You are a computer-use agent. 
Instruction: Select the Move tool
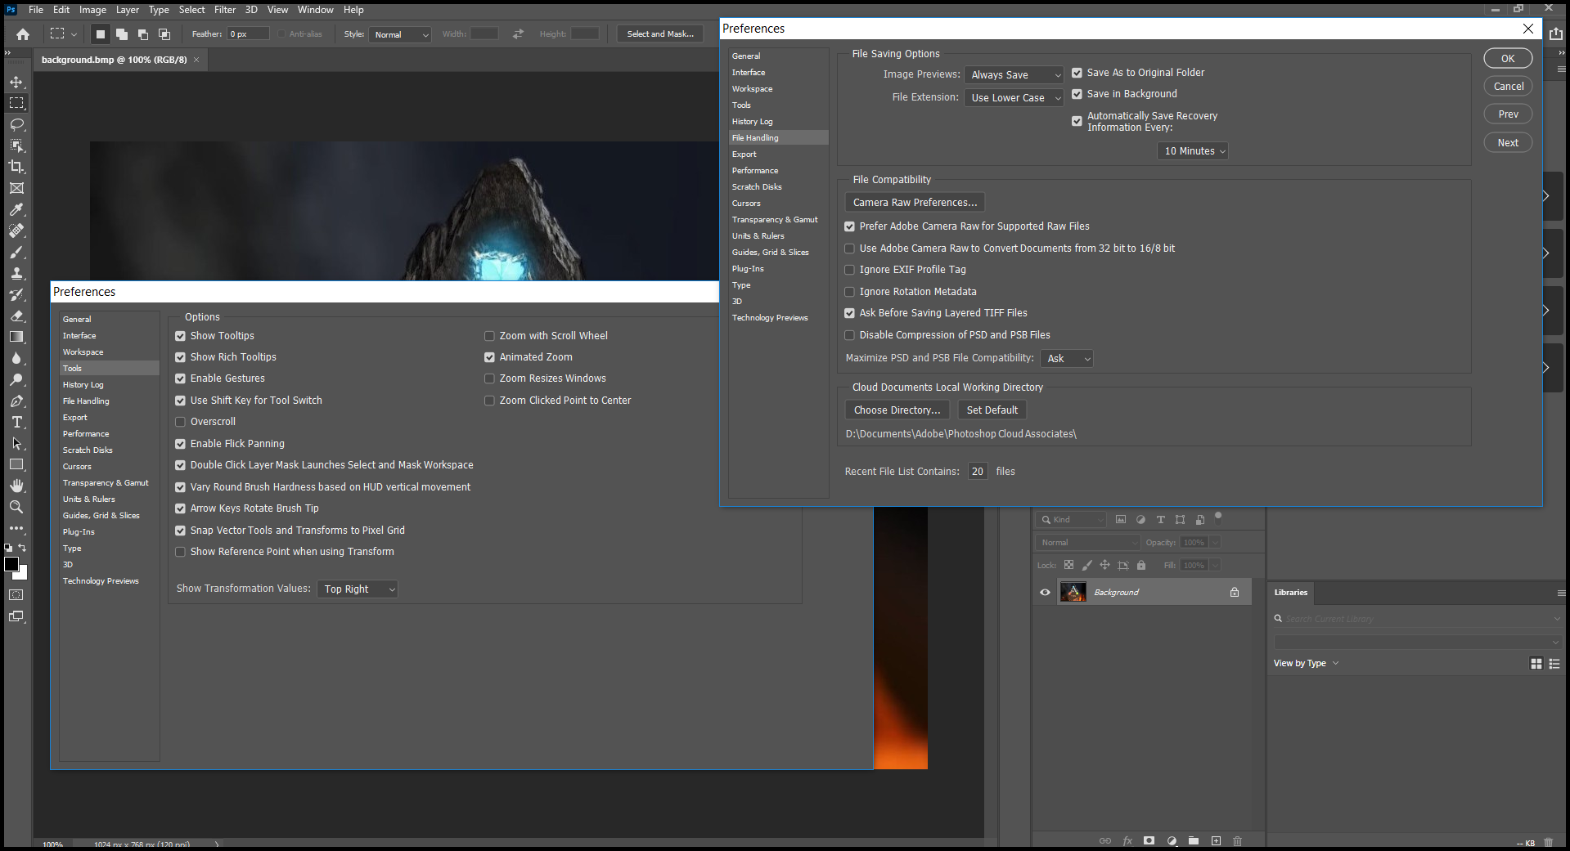[x=16, y=82]
